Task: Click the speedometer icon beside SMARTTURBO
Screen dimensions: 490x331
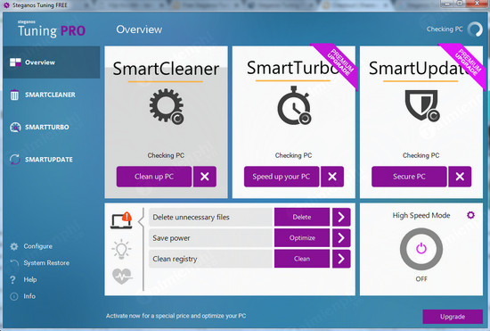Action: pos(15,127)
